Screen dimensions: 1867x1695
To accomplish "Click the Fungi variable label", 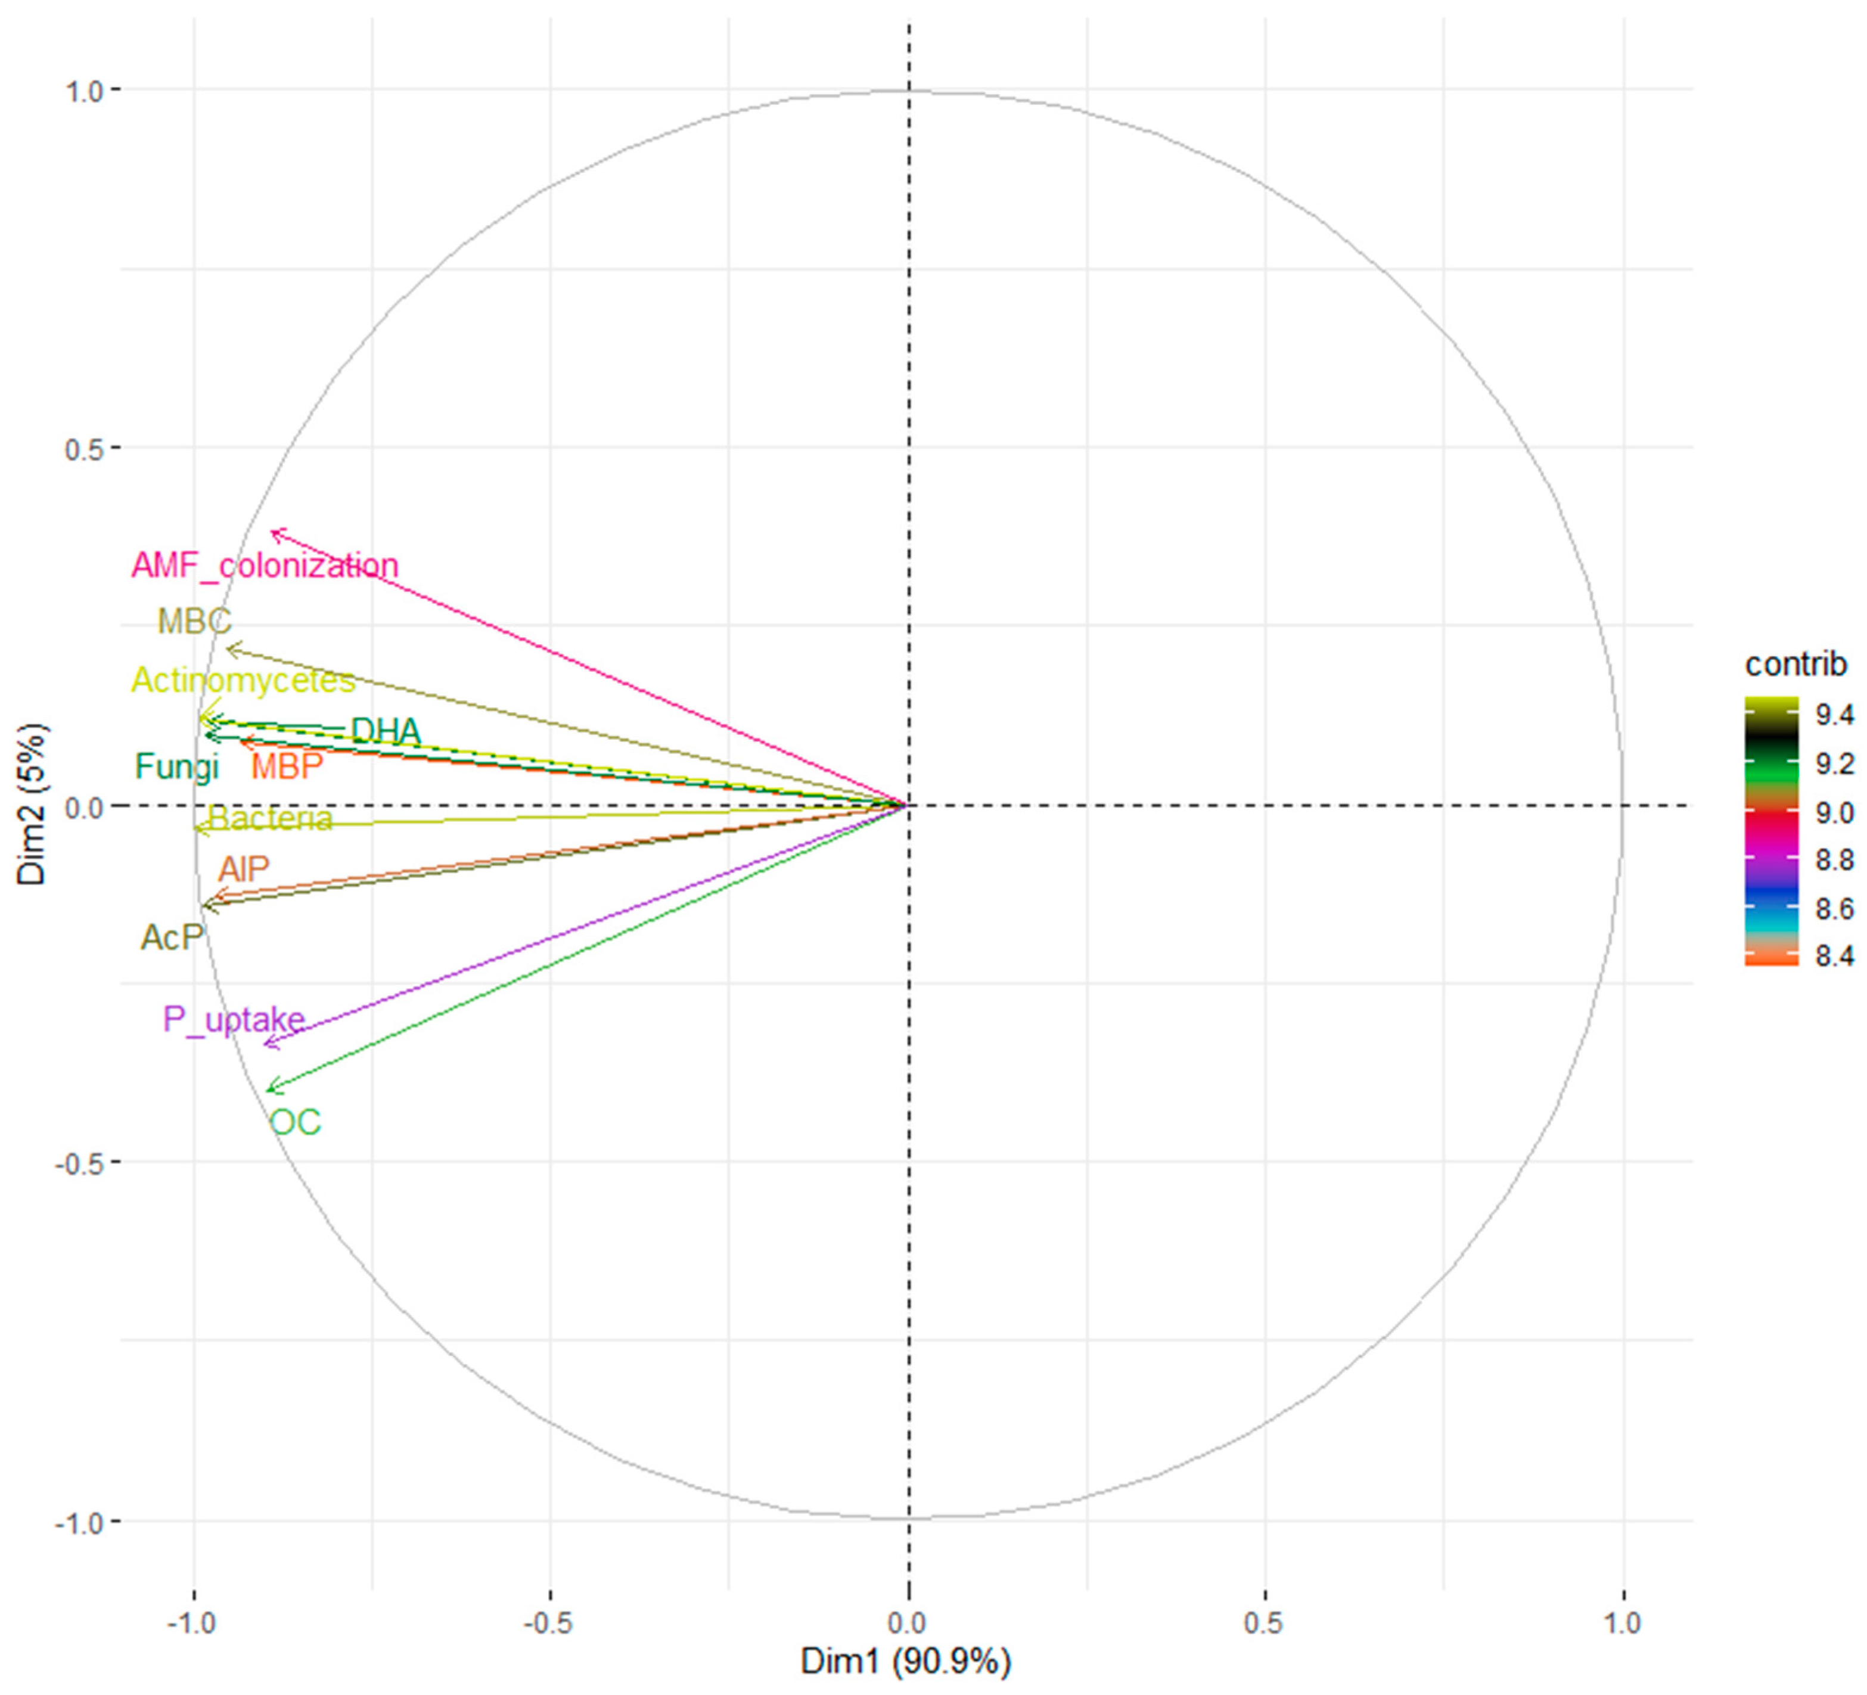I will (x=177, y=766).
